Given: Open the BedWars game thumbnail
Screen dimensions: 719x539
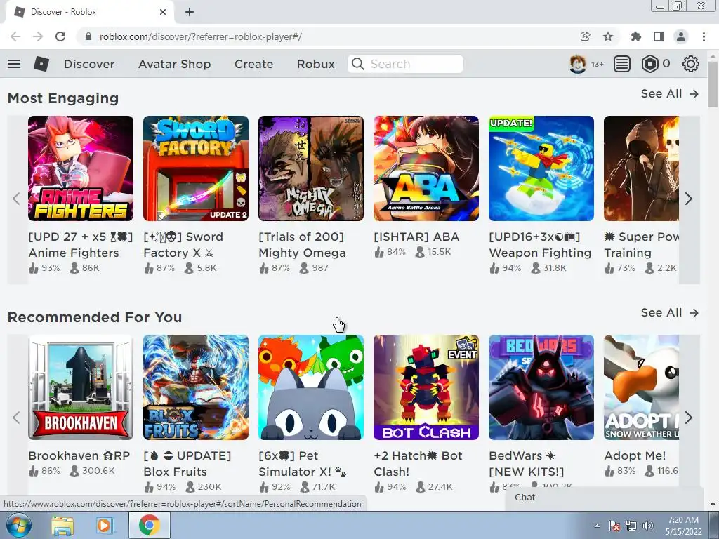Looking at the screenshot, I should tap(541, 387).
